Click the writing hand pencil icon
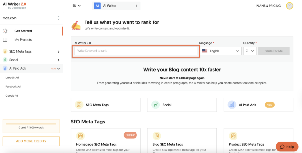 click(x=76, y=25)
